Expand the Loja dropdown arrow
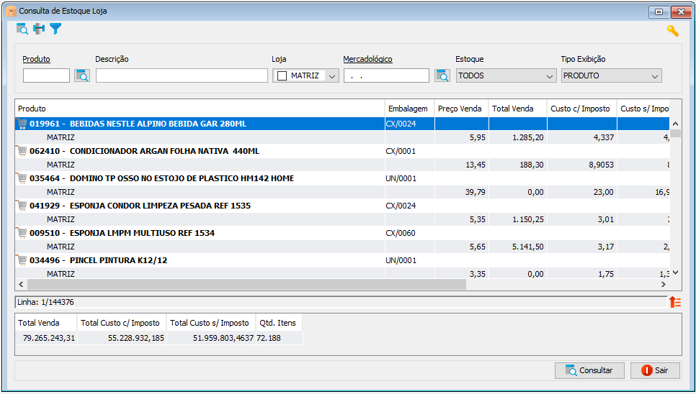Viewport: 696px width, 394px height. 332,76
